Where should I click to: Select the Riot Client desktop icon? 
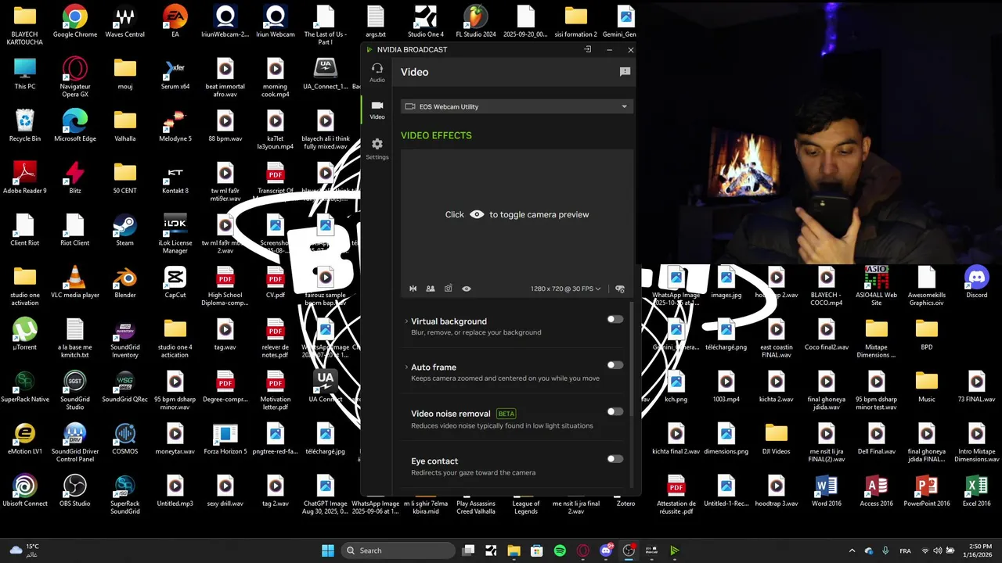pyautogui.click(x=75, y=230)
